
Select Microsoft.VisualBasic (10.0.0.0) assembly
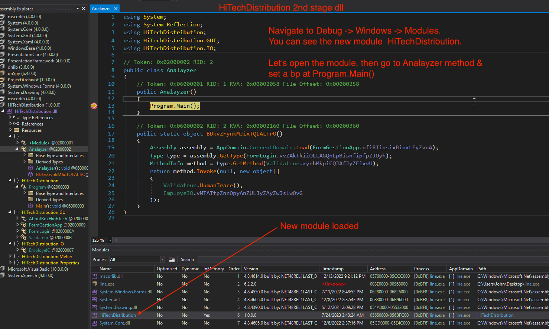point(38,269)
